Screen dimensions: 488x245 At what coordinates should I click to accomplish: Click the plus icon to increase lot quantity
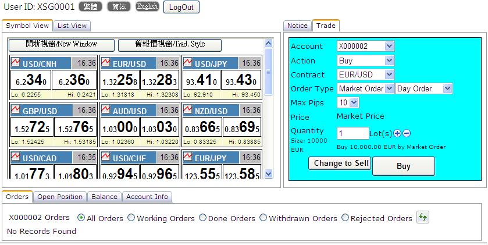(397, 133)
